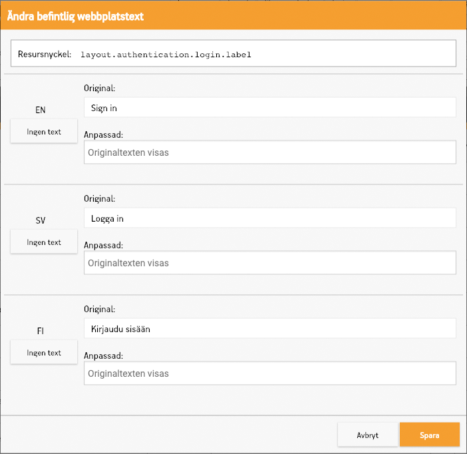Focus the Anpassad field for EN
Screen dimensions: 467x454
click(270, 152)
